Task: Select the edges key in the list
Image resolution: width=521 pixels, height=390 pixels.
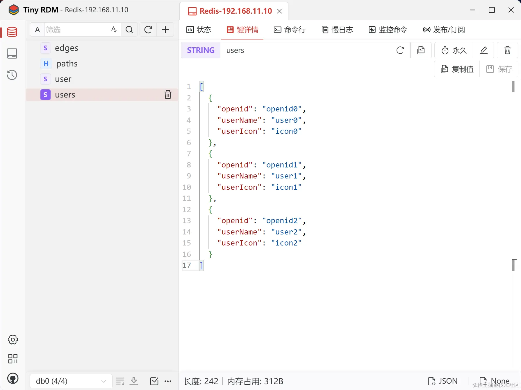Action: [x=102, y=48]
